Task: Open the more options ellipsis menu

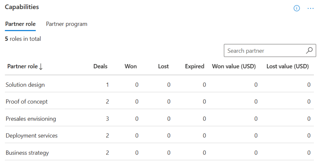Action: 310,8
